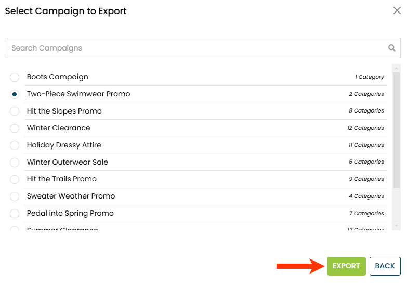Click the Winter Clearance campaign name

click(x=58, y=128)
